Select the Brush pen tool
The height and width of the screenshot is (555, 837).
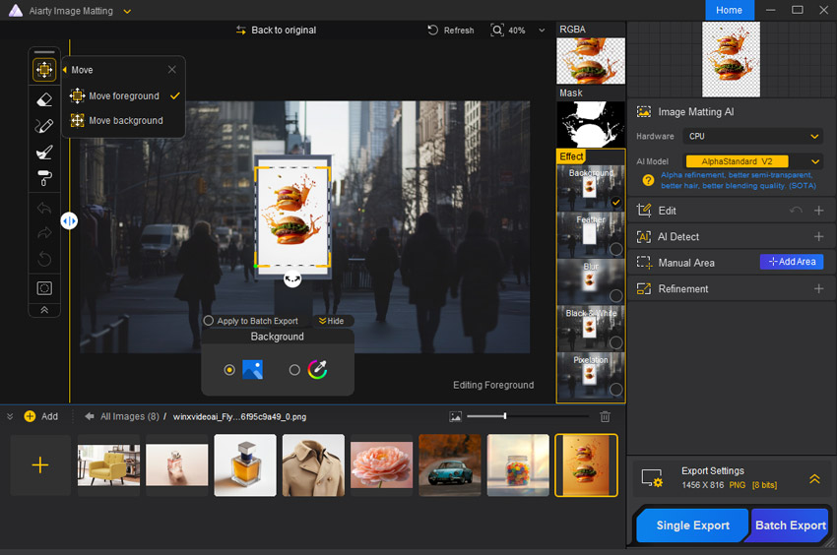[44, 126]
